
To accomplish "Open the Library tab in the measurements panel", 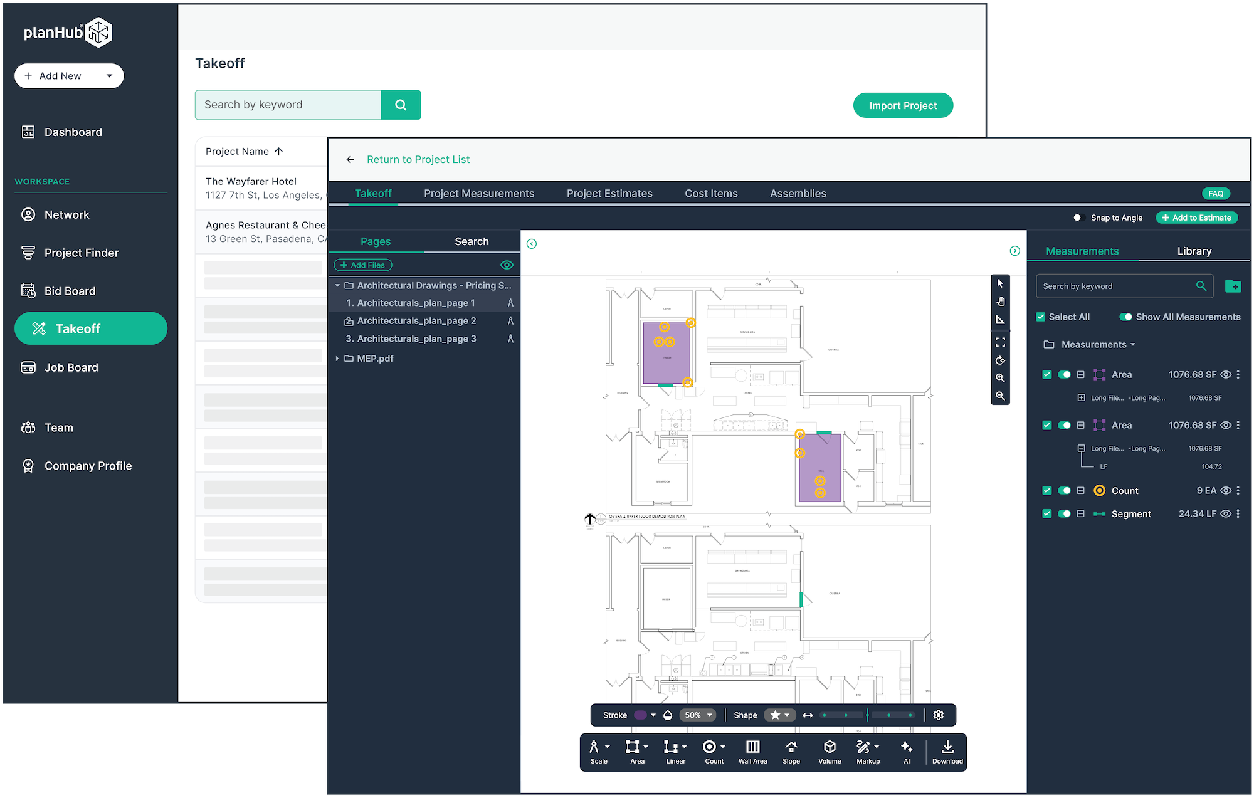I will (1193, 251).
